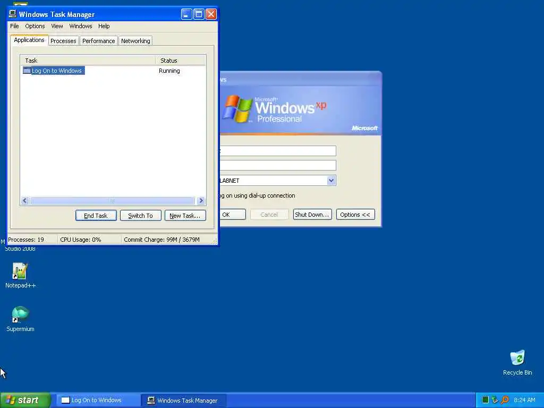Click the Switch To button

coord(140,216)
